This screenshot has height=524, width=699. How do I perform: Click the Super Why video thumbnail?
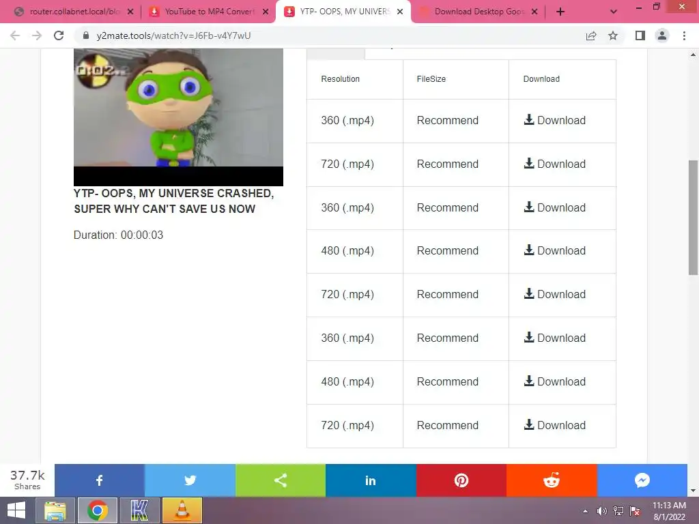point(178,117)
